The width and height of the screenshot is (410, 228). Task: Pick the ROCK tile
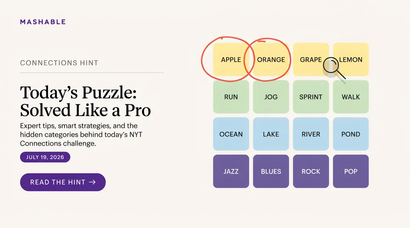pyautogui.click(x=311, y=171)
